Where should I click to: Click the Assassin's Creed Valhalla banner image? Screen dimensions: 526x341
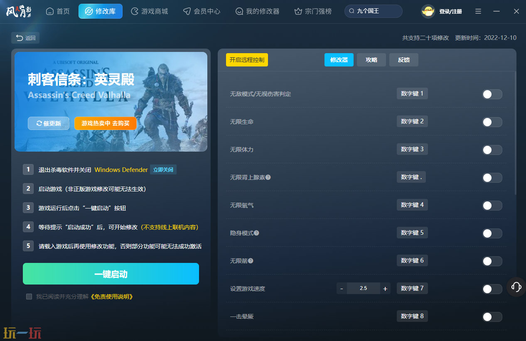tap(111, 102)
